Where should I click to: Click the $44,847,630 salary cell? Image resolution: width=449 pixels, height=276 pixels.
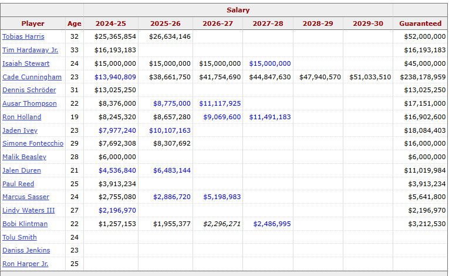pyautogui.click(x=270, y=77)
